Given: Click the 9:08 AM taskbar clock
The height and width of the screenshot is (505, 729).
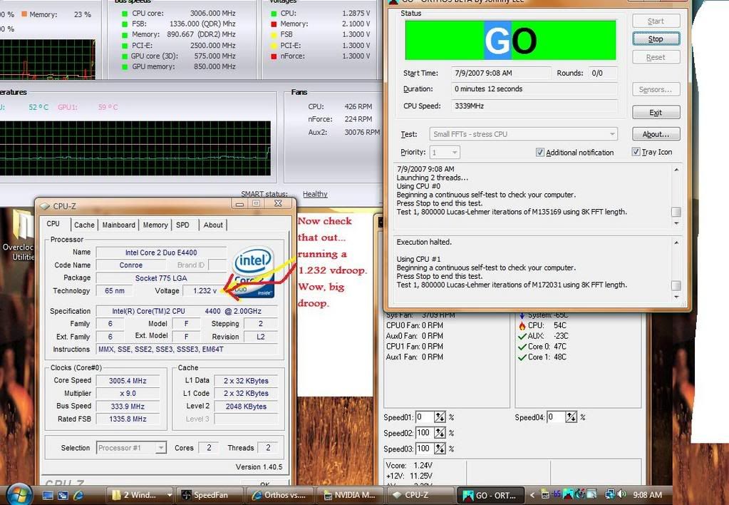Looking at the screenshot, I should (647, 495).
